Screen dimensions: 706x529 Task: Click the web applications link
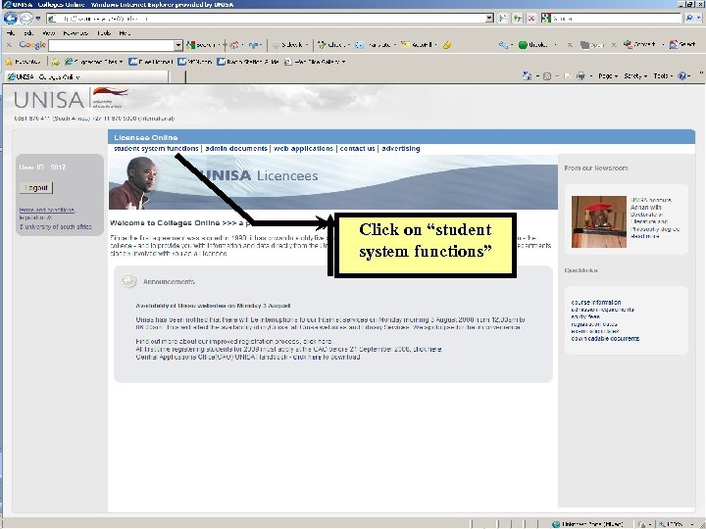(x=303, y=149)
